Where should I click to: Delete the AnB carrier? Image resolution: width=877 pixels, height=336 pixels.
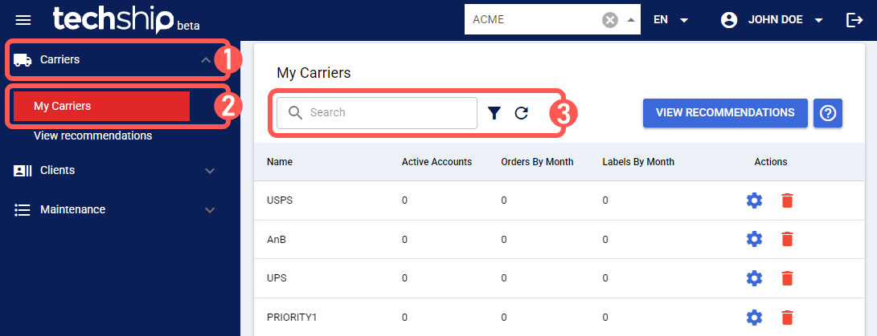coord(787,240)
